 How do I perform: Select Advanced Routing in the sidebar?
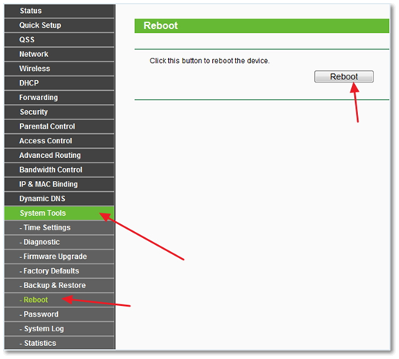coord(59,155)
